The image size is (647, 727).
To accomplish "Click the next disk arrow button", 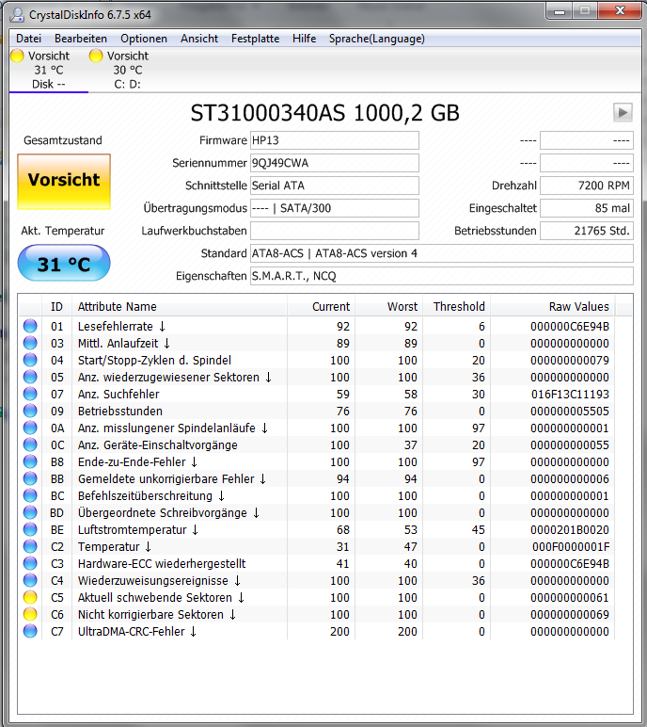I will [623, 112].
